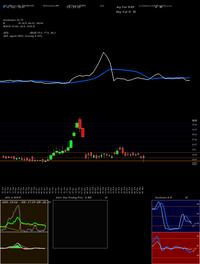
Task: Click the MACD: 21.65, 22.5 values line
Action: click(19, 26)
